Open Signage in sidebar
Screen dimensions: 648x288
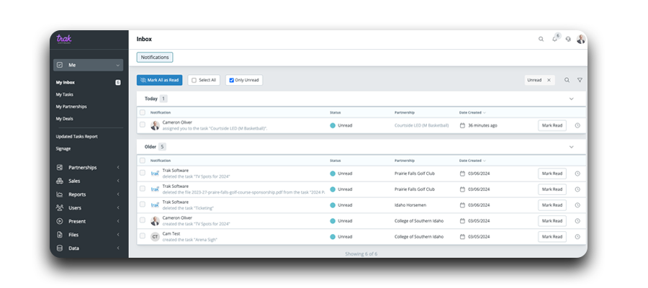pyautogui.click(x=63, y=148)
